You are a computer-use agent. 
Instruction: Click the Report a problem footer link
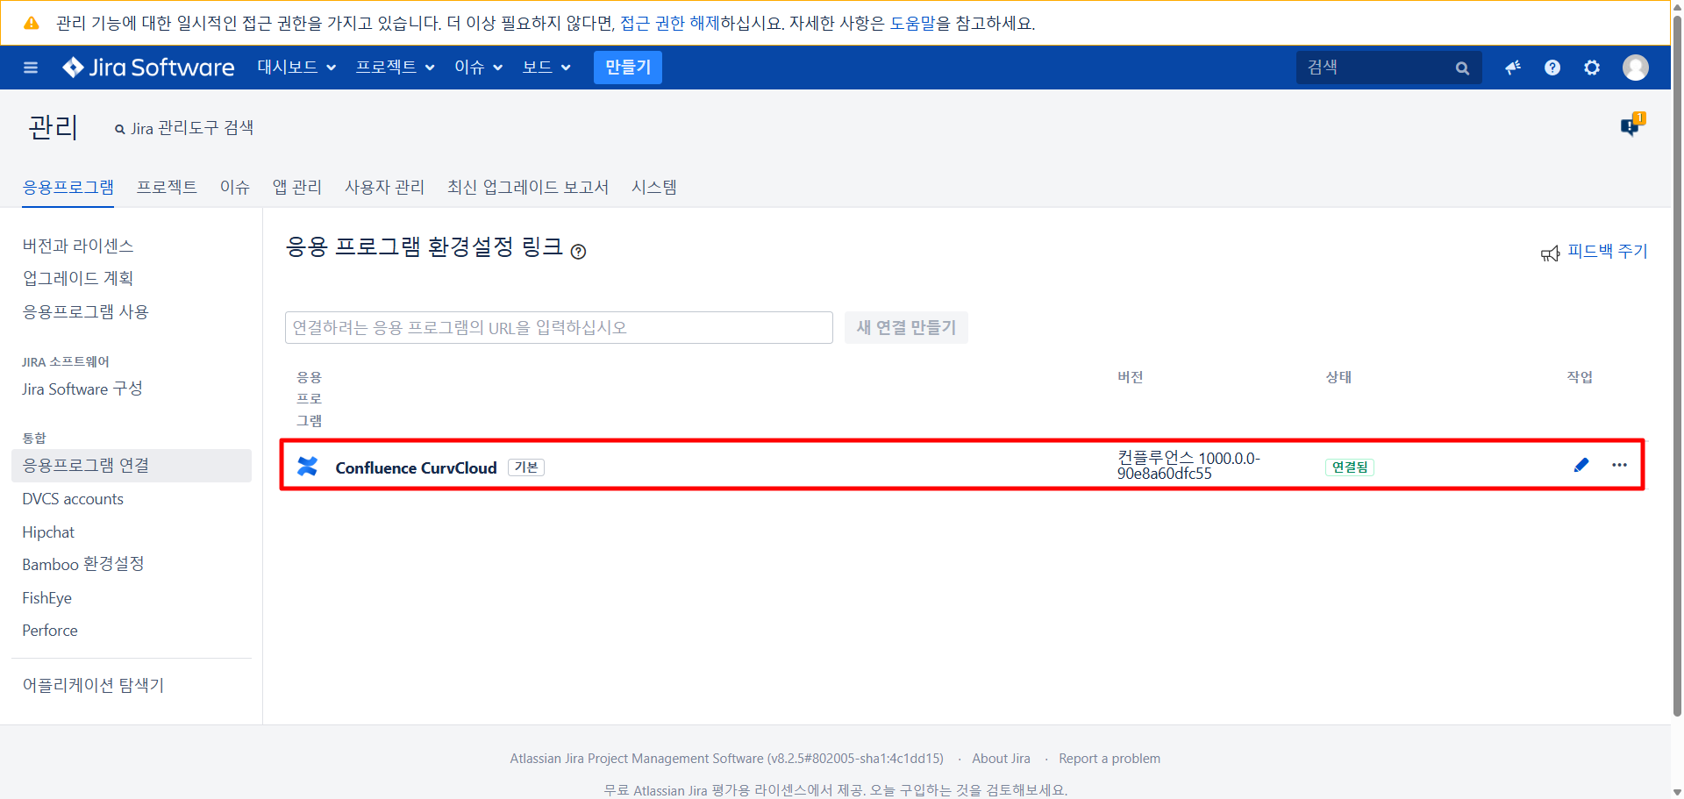1110,759
